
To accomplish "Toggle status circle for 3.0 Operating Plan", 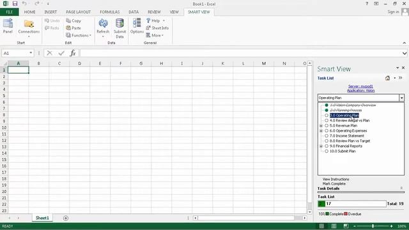I will [327, 115].
